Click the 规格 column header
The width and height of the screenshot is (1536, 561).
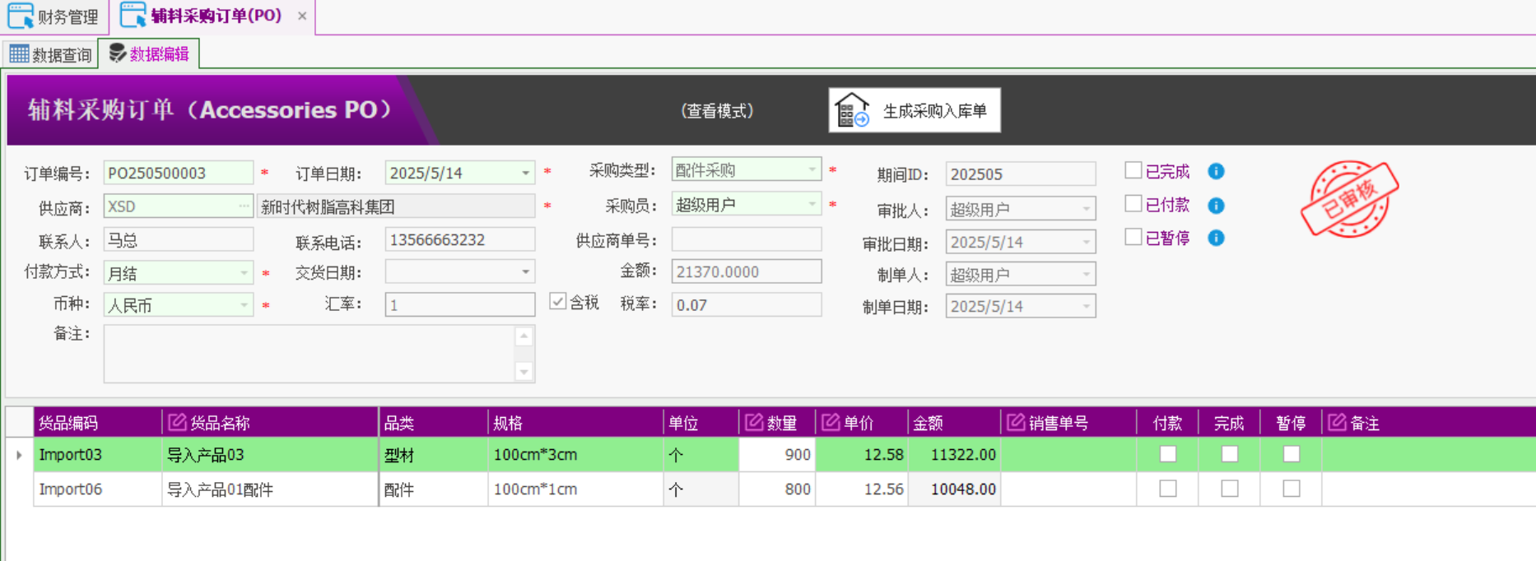click(575, 423)
